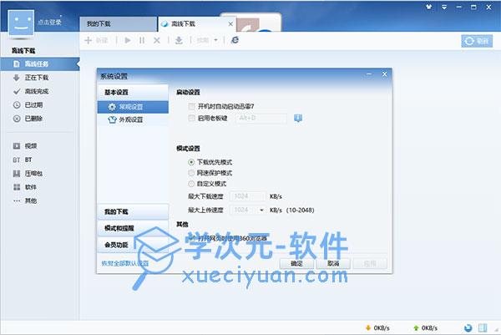This screenshot has width=501, height=335.
Task: Select 离线任务 in the sidebar
Action: (x=39, y=64)
